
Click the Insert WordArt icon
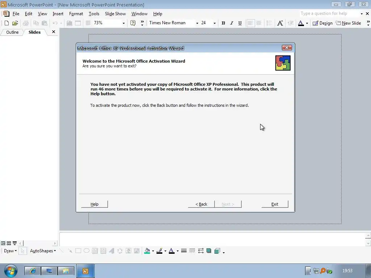112,251
